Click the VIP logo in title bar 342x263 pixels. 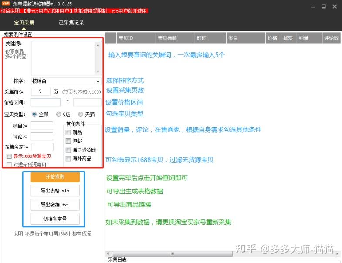pos(6,3)
